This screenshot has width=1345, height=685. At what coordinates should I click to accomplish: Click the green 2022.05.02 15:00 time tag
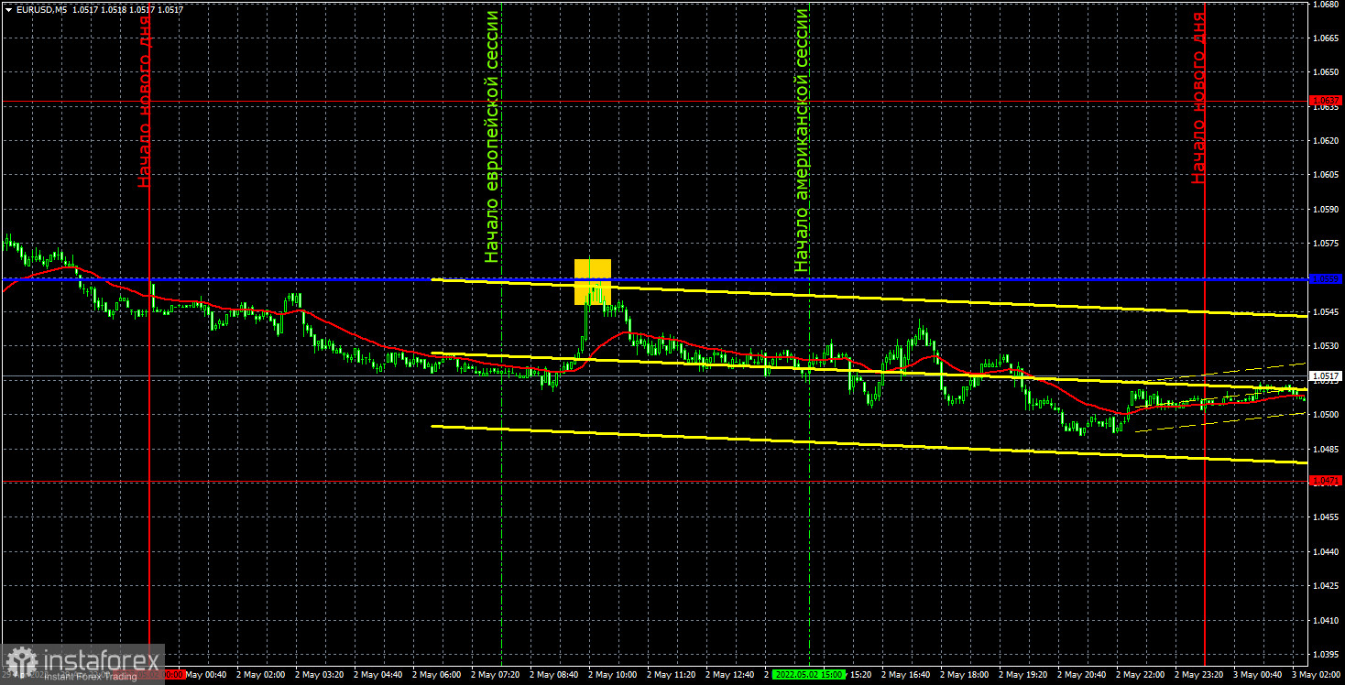pos(807,674)
